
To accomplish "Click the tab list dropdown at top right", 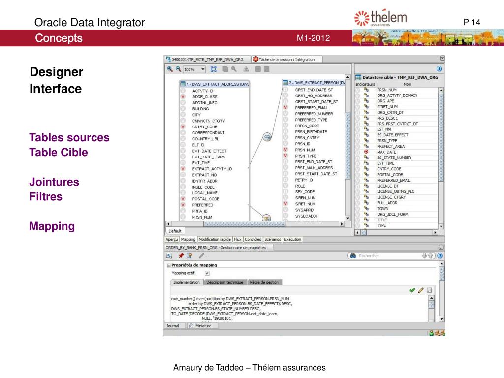I will click(x=442, y=59).
